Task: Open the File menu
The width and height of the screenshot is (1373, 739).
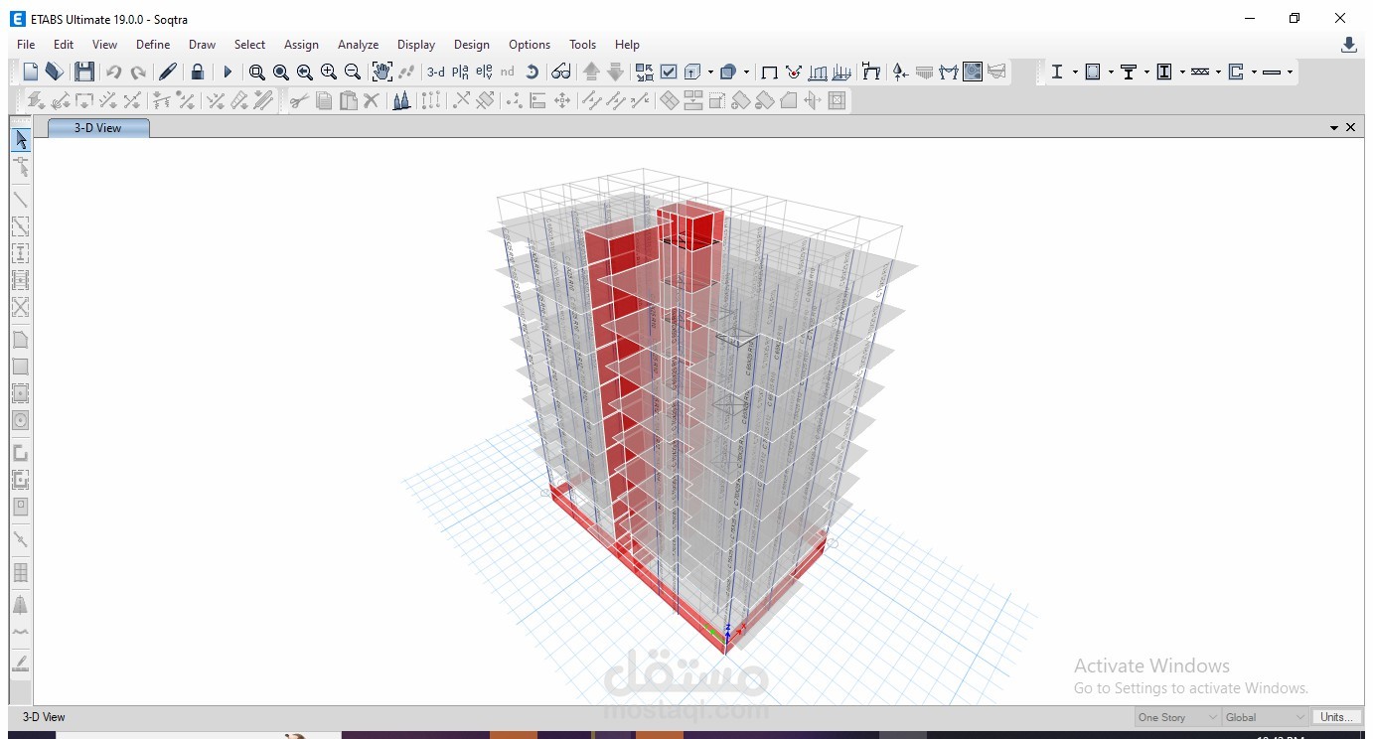Action: click(x=26, y=45)
